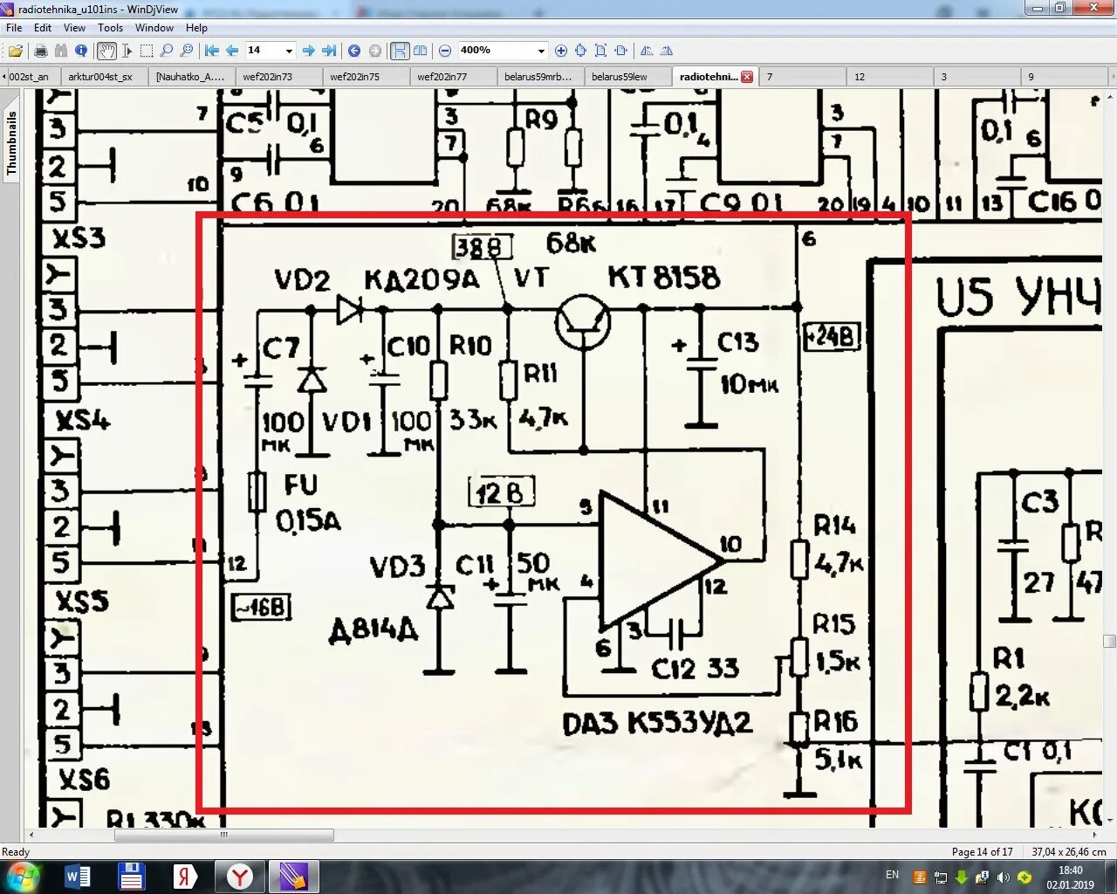Open the page number dropdown showing 14
Screen dimensions: 1117x894
click(x=290, y=51)
